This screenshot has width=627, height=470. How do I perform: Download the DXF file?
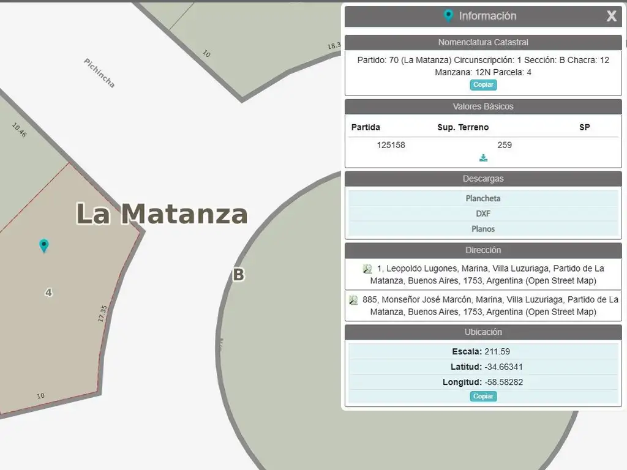click(x=483, y=214)
